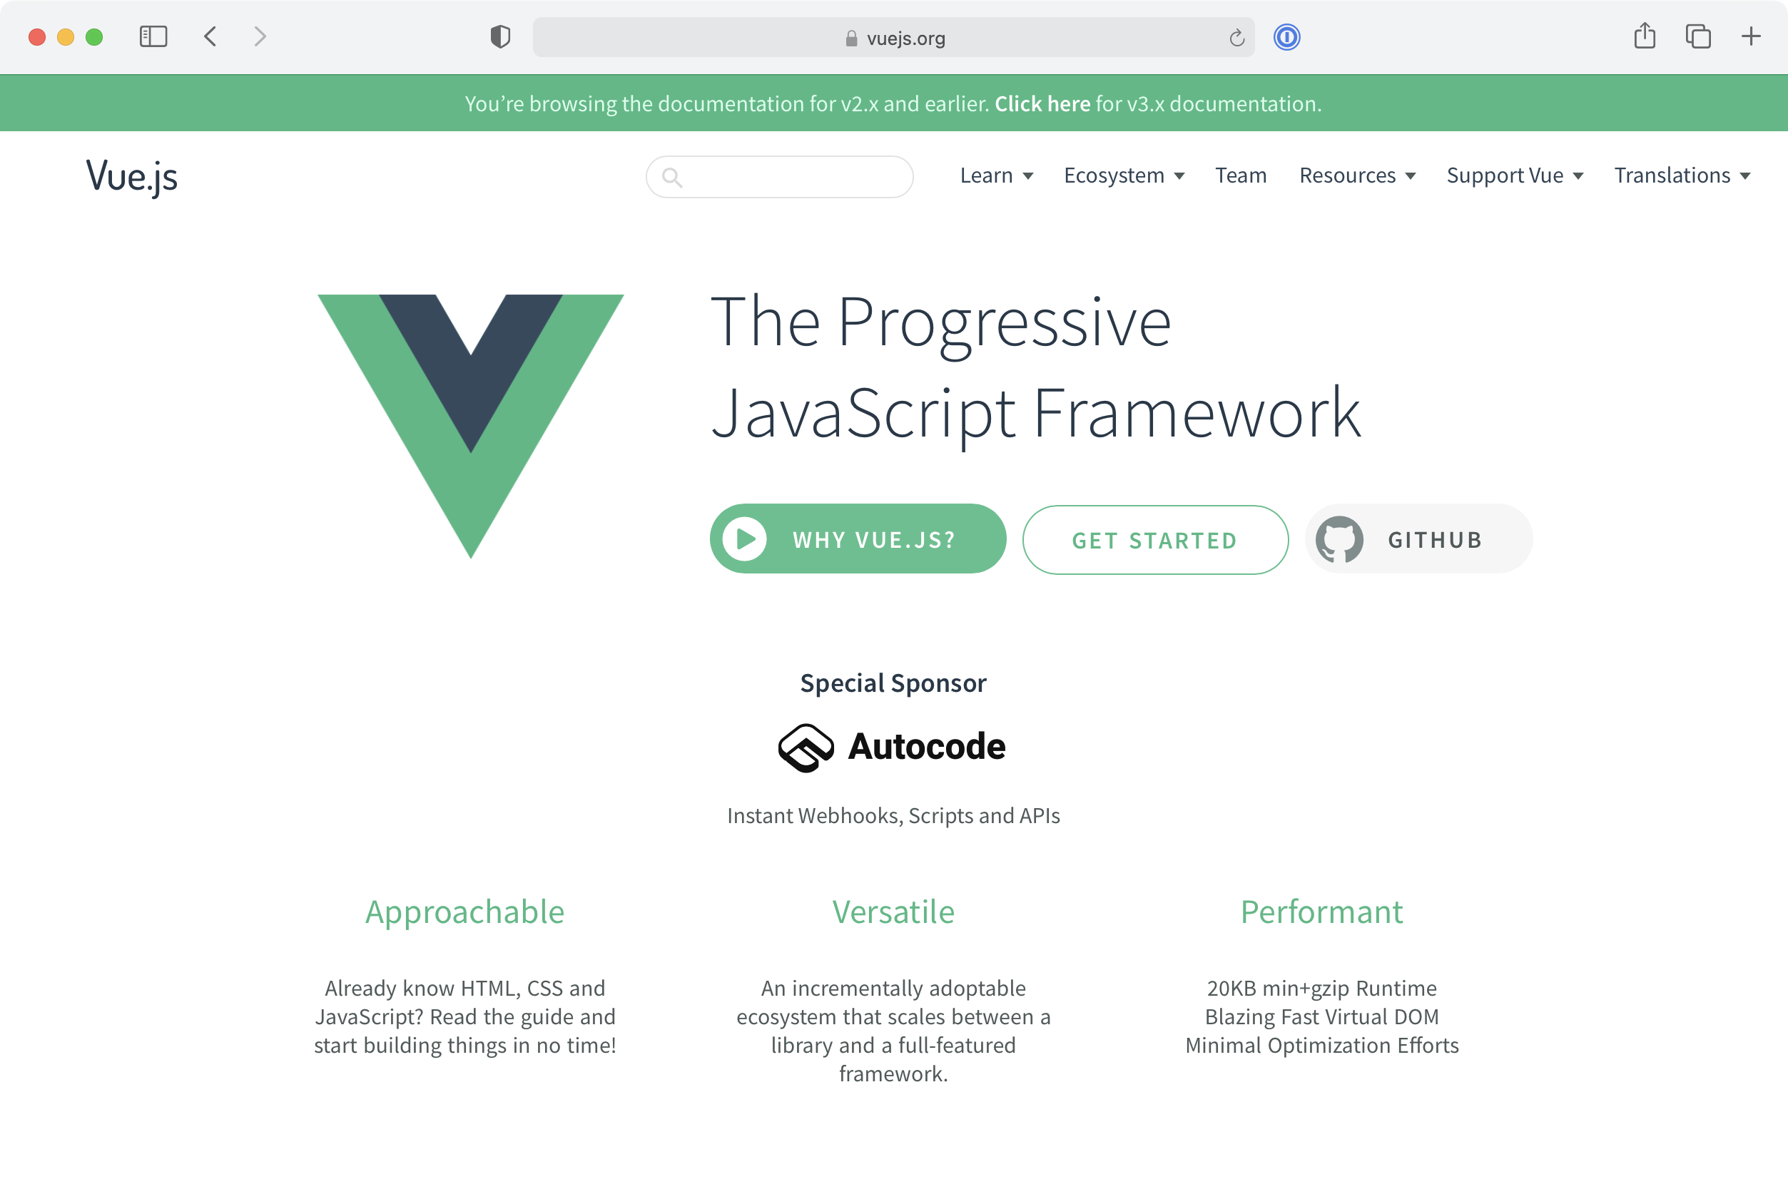Open the Share icon in the toolbar
Image resolution: width=1788 pixels, height=1204 pixels.
pos(1645,36)
